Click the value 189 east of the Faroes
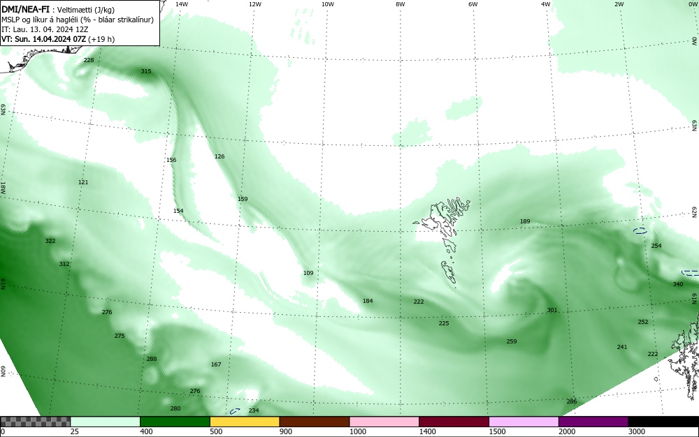The image size is (699, 437). [525, 221]
